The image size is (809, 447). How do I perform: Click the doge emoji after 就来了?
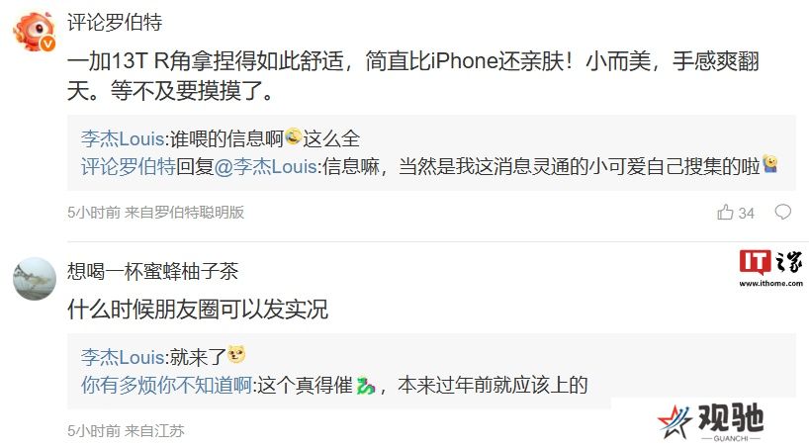pos(236,355)
